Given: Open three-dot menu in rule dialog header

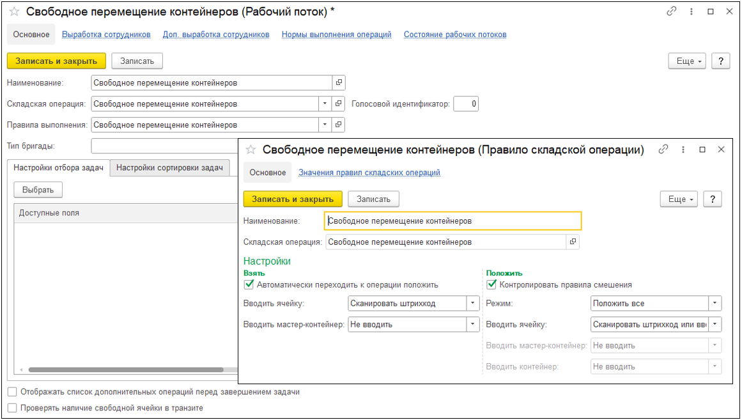Looking at the screenshot, I should pos(683,150).
